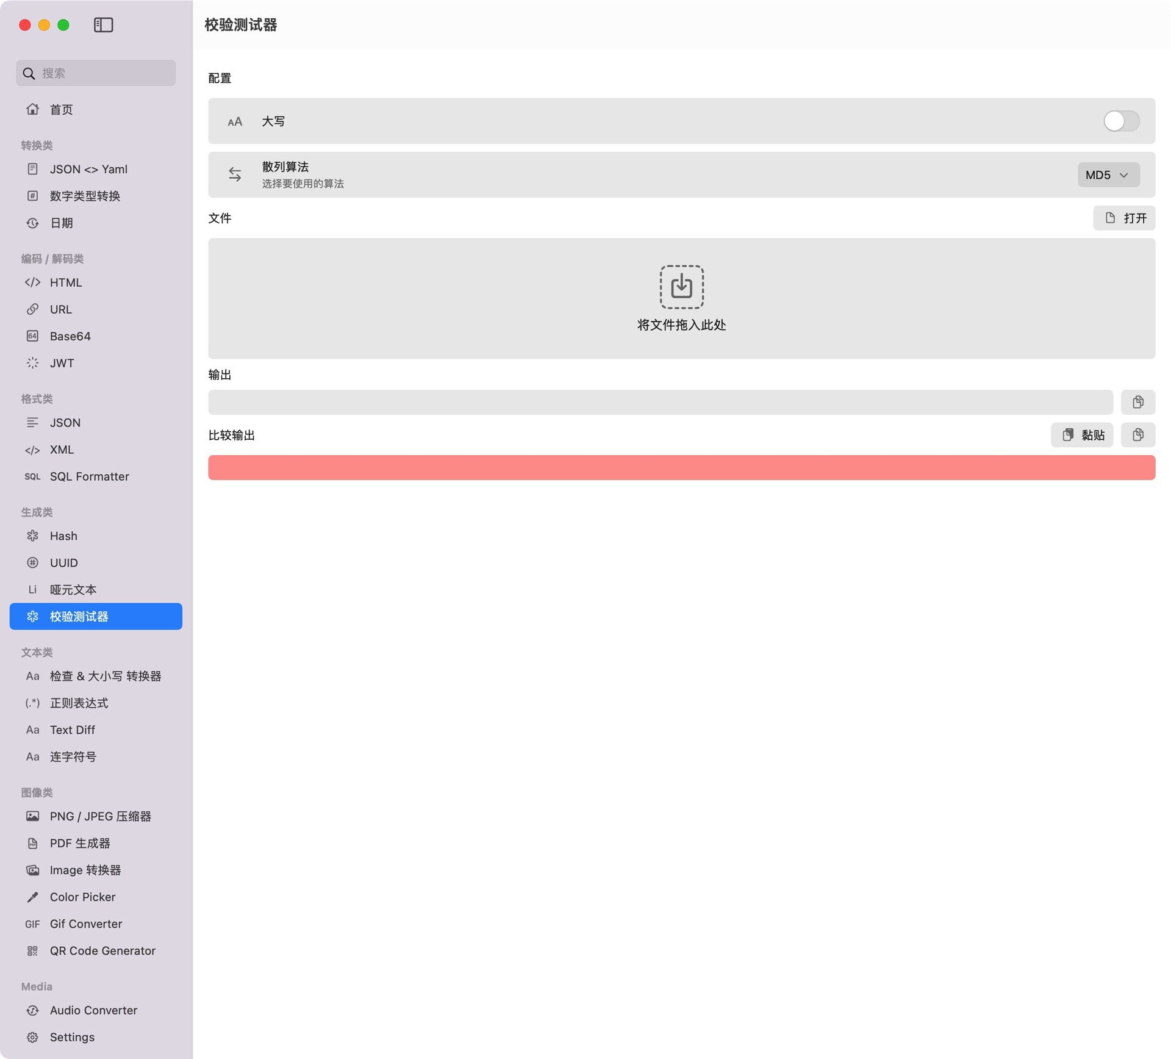
Task: Open 日期 date tool
Action: click(x=96, y=223)
